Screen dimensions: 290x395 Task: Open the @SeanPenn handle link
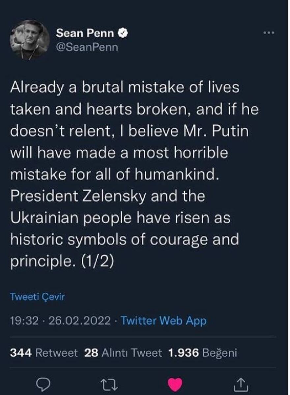coord(87,47)
